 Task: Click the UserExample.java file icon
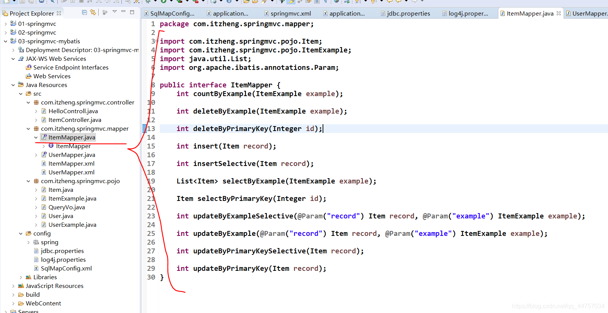[44, 224]
